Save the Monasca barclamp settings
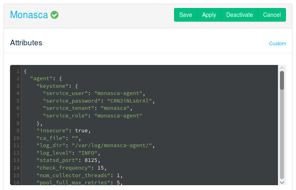 click(185, 15)
